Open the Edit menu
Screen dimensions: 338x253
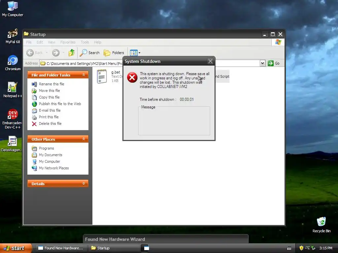click(x=40, y=42)
